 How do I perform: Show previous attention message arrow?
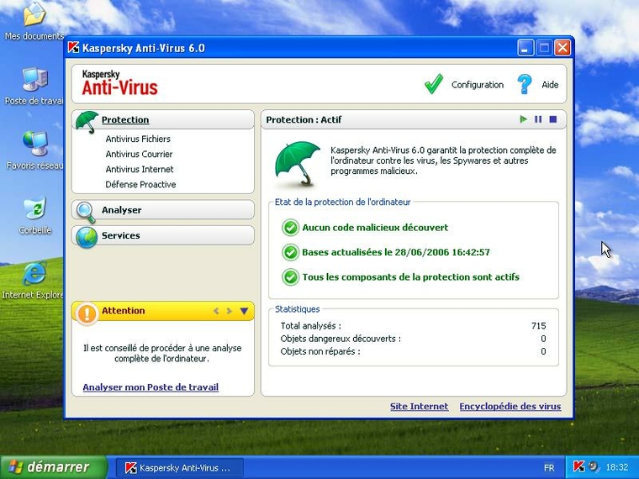(x=216, y=311)
